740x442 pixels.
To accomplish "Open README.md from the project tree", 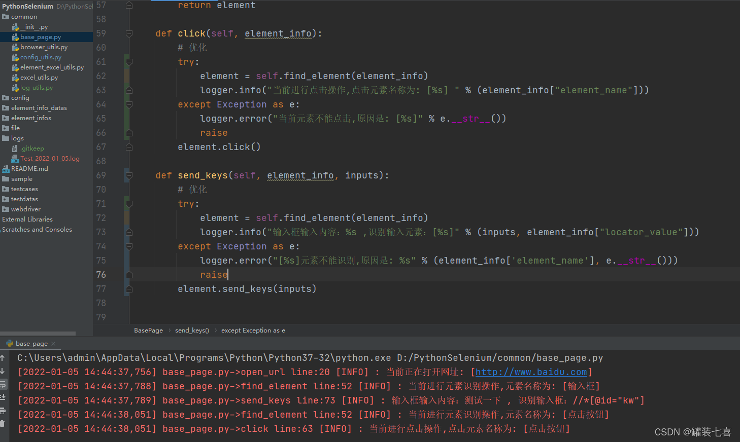I will (x=29, y=169).
